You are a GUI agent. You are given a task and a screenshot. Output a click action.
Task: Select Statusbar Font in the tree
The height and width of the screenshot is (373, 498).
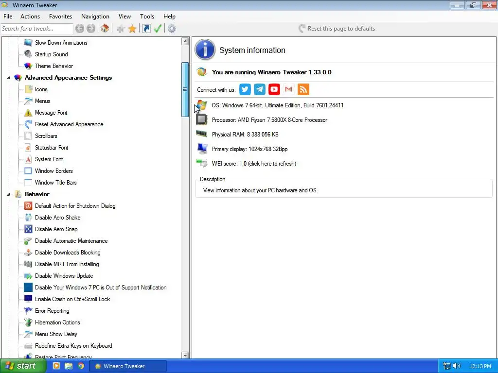point(52,148)
